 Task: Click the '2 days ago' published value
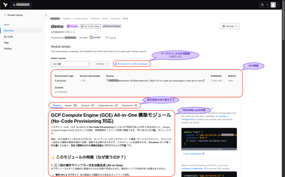(x=216, y=81)
